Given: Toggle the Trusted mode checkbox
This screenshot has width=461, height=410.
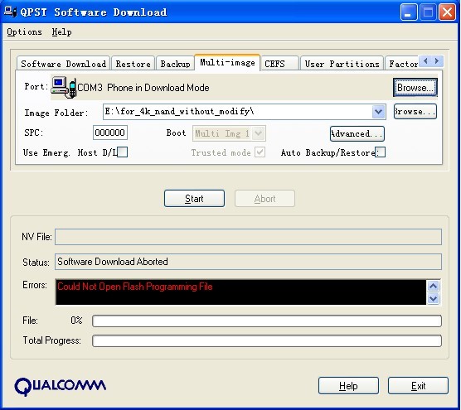Looking at the screenshot, I should 260,152.
